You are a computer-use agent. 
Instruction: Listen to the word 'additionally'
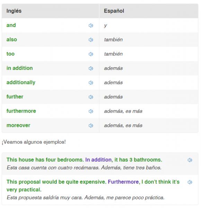coord(91,83)
